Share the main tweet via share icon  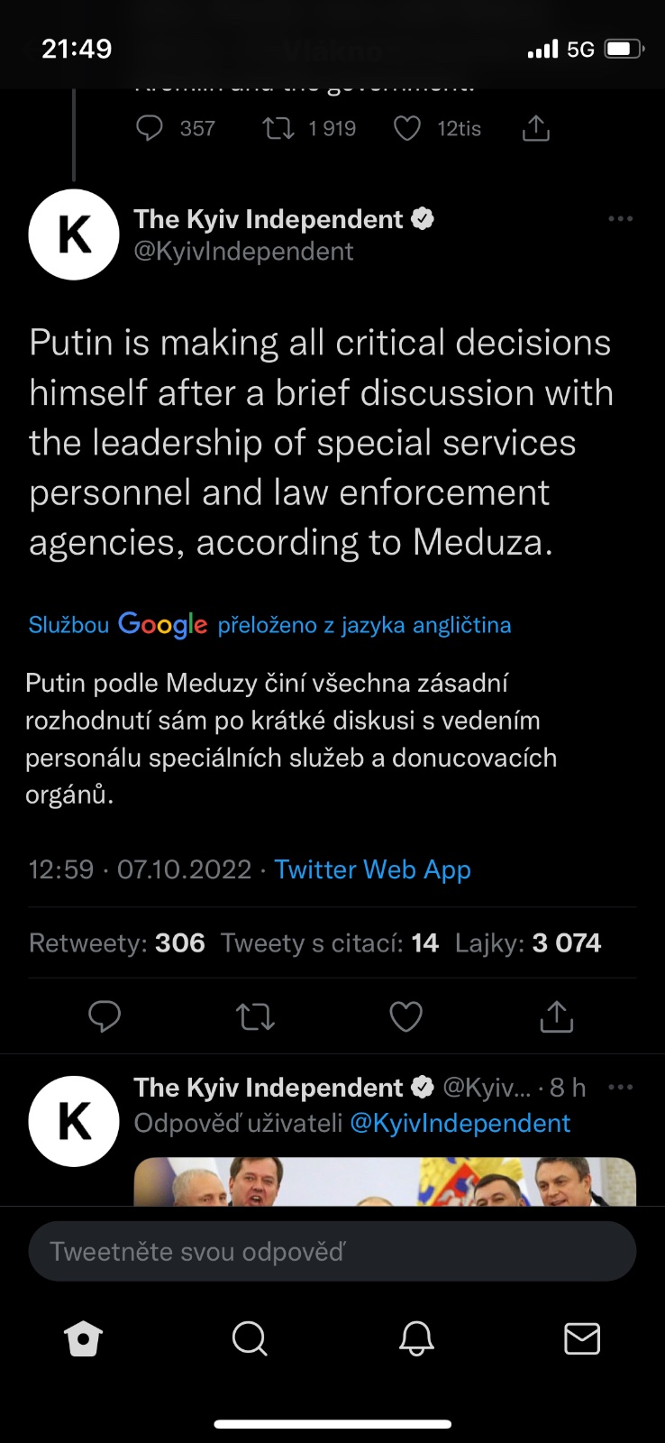tap(556, 1016)
